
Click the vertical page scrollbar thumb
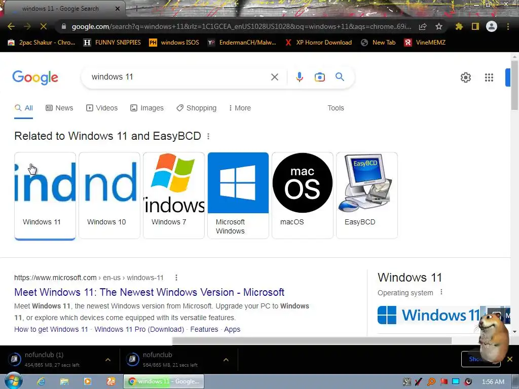tap(514, 85)
